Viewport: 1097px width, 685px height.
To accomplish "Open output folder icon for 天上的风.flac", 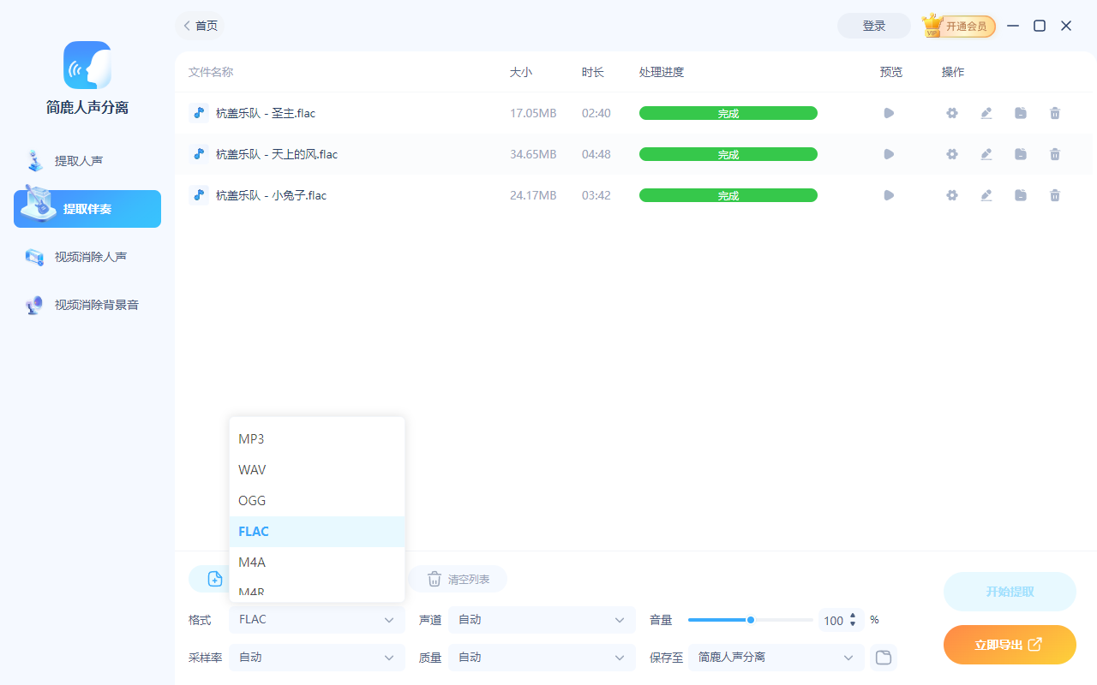I will pos(1021,154).
